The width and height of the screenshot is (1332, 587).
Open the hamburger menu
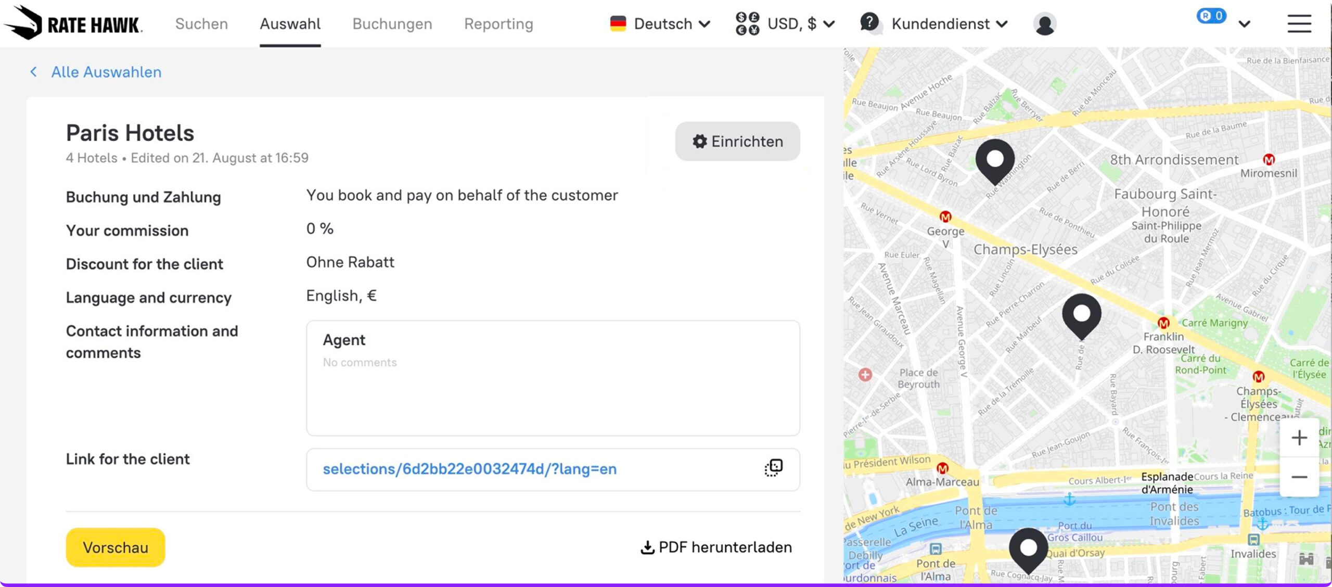[x=1299, y=24]
